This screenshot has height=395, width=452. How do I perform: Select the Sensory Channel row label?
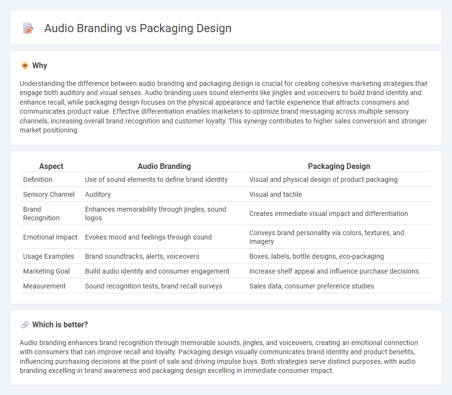[49, 194]
